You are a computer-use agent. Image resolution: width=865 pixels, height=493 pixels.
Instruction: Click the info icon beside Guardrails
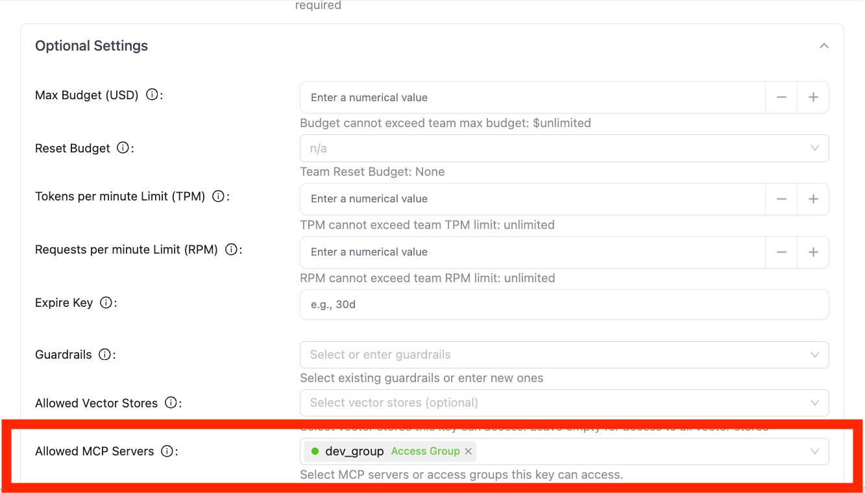[104, 354]
